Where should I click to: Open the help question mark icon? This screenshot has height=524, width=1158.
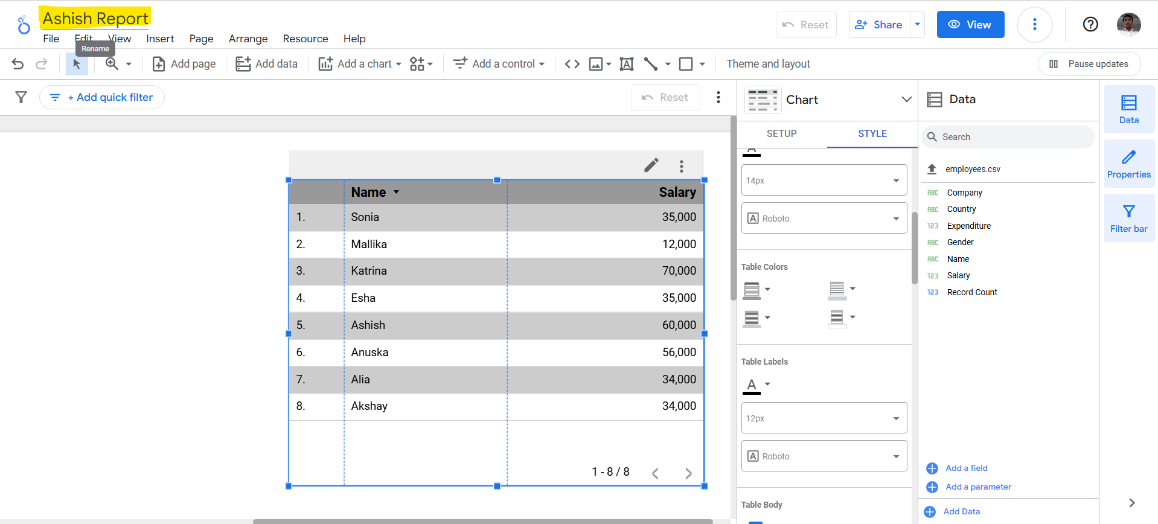(1090, 25)
